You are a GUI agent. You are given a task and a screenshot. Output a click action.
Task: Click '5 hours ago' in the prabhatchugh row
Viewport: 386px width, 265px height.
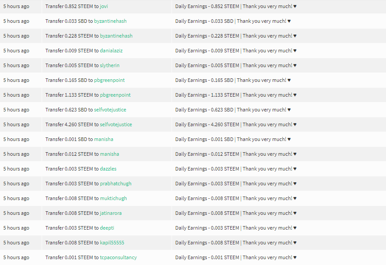click(16, 184)
